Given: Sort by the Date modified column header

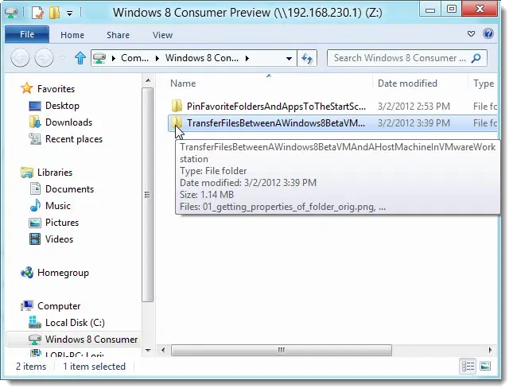Looking at the screenshot, I should point(407,83).
